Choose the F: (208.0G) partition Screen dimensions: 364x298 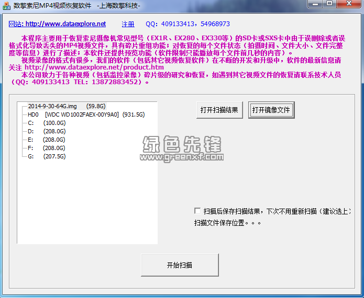tap(47, 148)
